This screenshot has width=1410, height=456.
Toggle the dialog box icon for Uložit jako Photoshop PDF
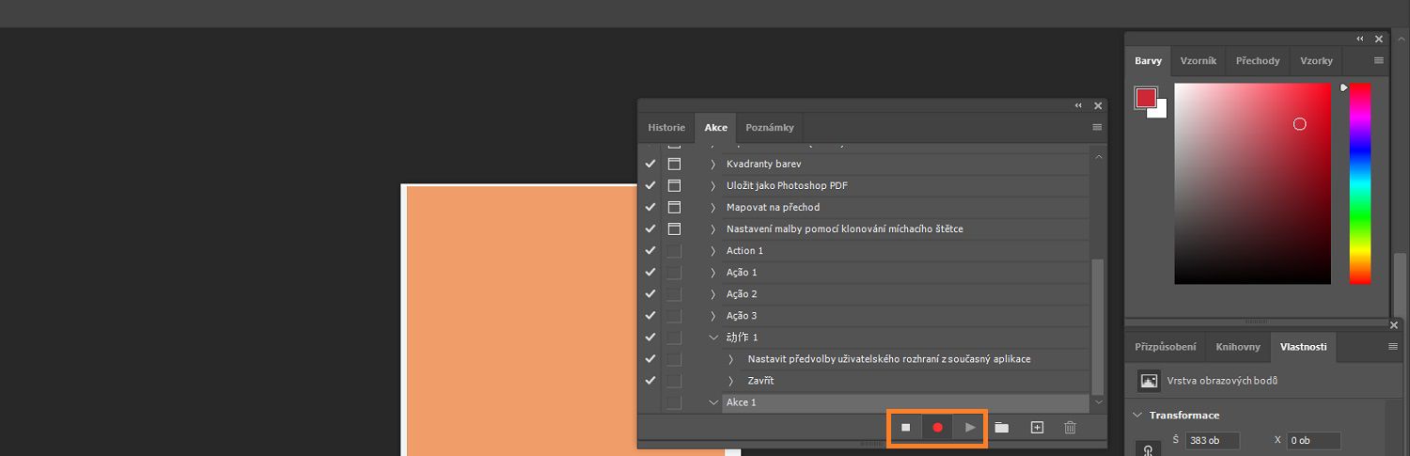(674, 185)
